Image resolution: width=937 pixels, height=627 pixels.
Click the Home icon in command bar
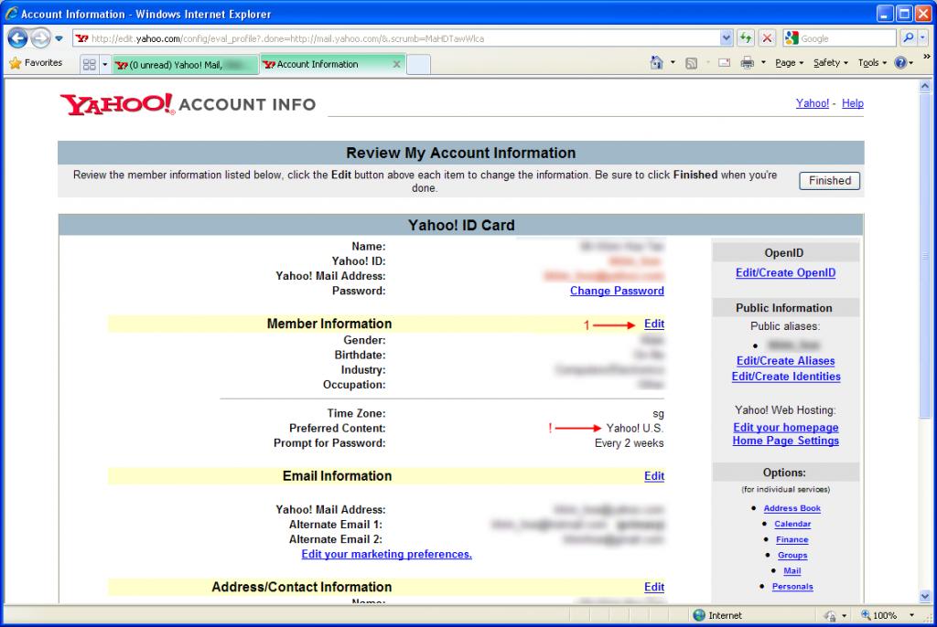coord(656,63)
